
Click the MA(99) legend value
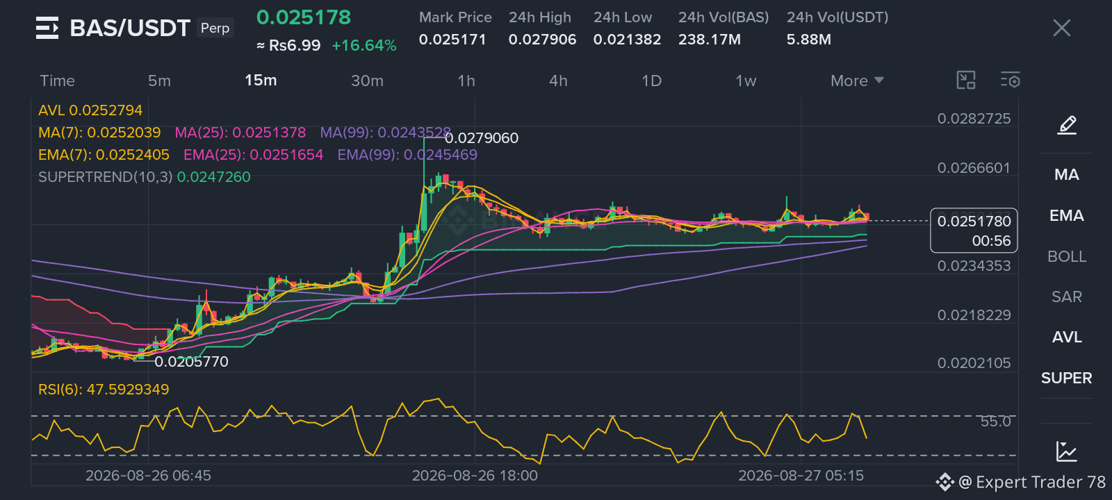click(386, 133)
